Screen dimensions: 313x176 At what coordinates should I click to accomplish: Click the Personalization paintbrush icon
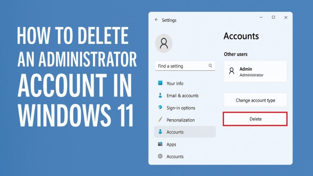click(x=160, y=120)
